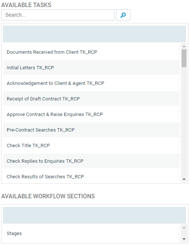This screenshot has height=245, width=189.
Task: Click the tasks list scrollbar thumb
Action: [184, 58]
